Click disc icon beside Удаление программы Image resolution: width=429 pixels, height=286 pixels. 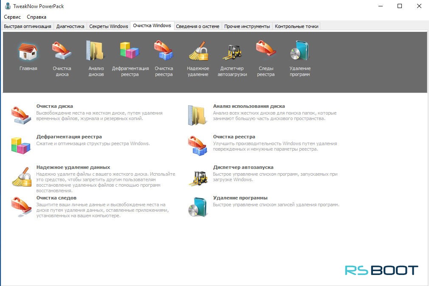click(x=198, y=207)
